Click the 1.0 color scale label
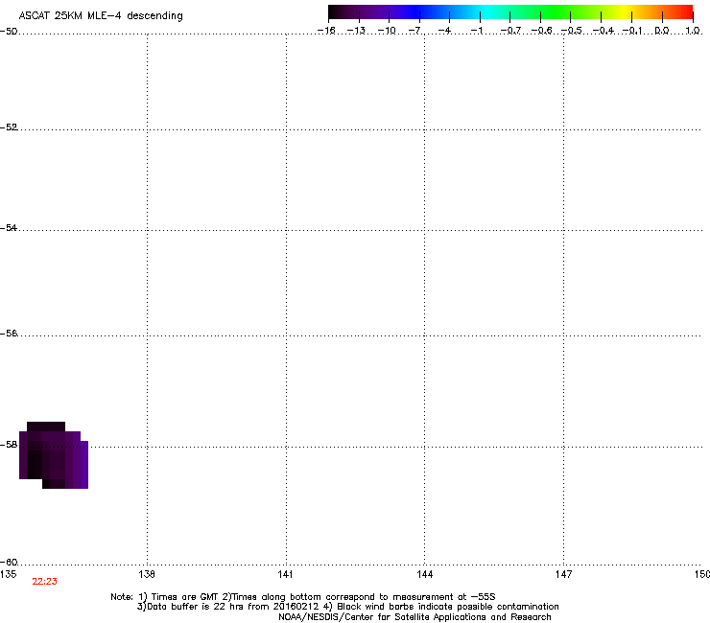710x623 pixels. pos(693,31)
